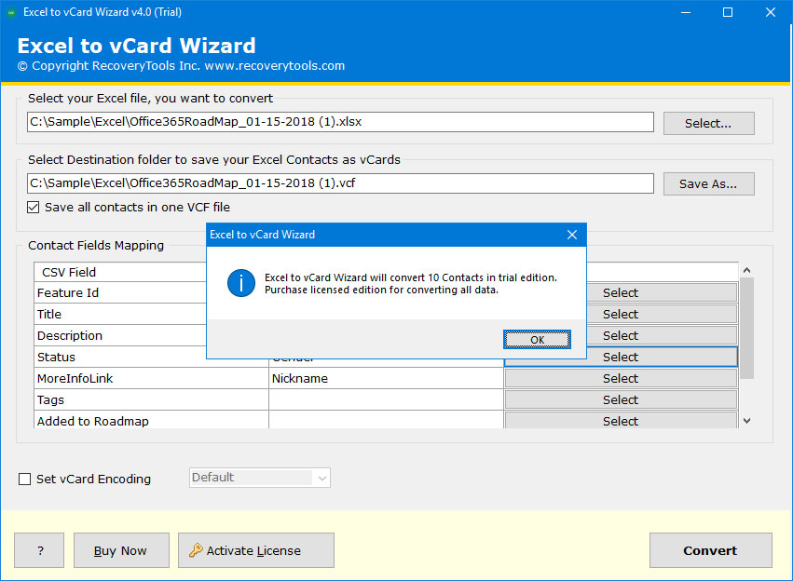The width and height of the screenshot is (793, 581).
Task: Click the Feature Id field cell
Action: [x=120, y=292]
